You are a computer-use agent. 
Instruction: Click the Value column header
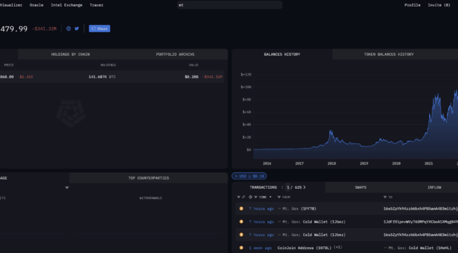[193, 65]
